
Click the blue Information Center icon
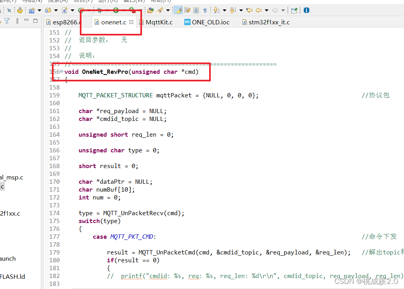[307, 10]
